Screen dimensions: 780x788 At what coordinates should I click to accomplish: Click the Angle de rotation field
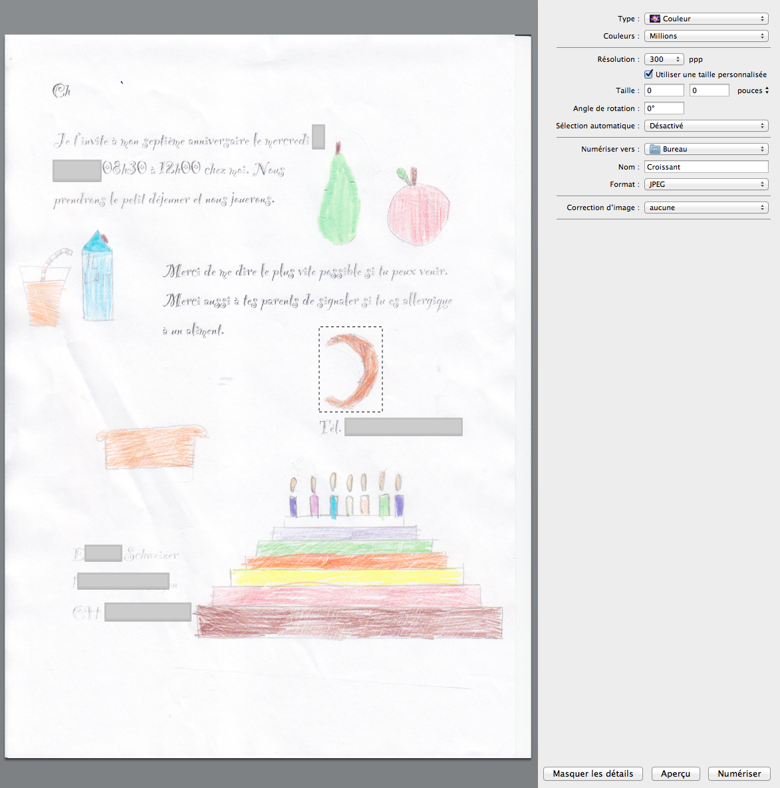click(664, 108)
